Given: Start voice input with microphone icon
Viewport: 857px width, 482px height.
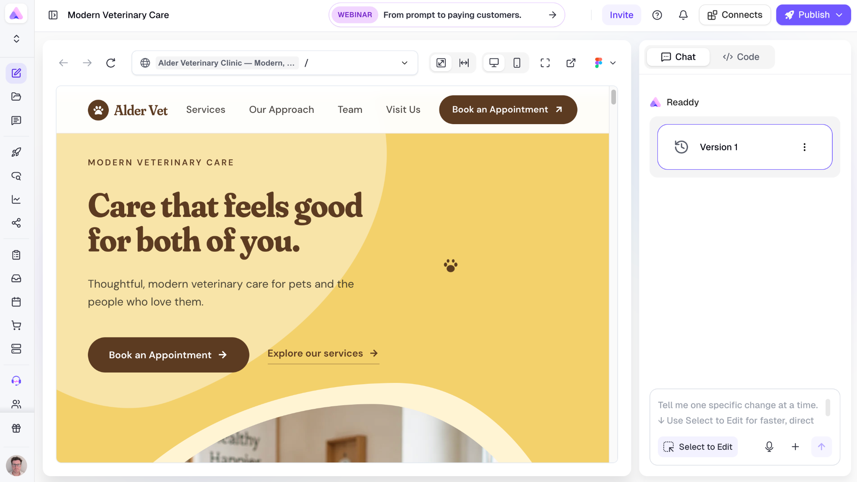Looking at the screenshot, I should [769, 447].
